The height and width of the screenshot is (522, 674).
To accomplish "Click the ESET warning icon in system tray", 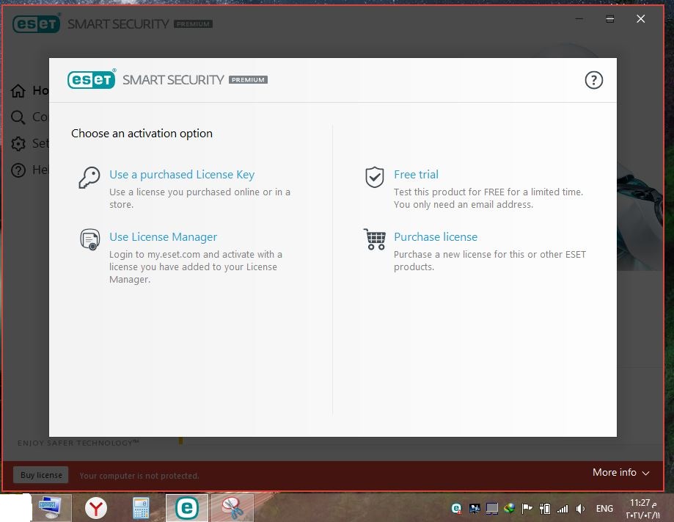I will pos(456,509).
